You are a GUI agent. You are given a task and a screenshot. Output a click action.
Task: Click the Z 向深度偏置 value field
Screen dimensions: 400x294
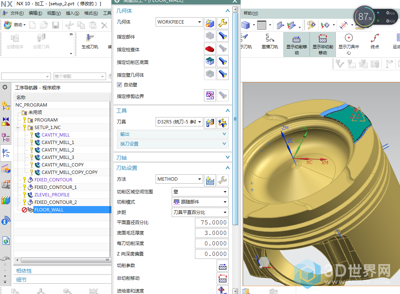pyautogui.click(x=212, y=254)
